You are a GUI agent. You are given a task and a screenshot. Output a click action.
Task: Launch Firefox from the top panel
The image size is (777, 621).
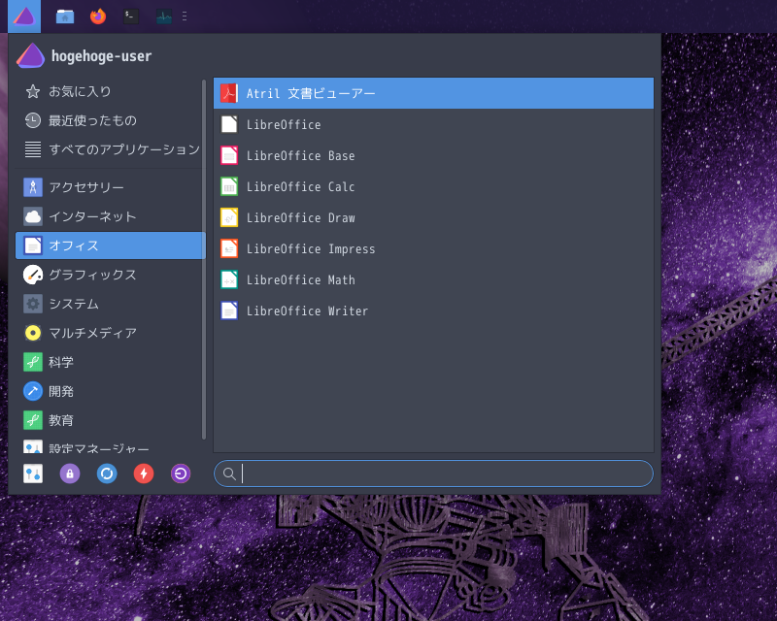pyautogui.click(x=98, y=16)
